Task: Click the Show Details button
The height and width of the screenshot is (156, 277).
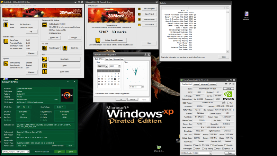Action: tap(149, 25)
